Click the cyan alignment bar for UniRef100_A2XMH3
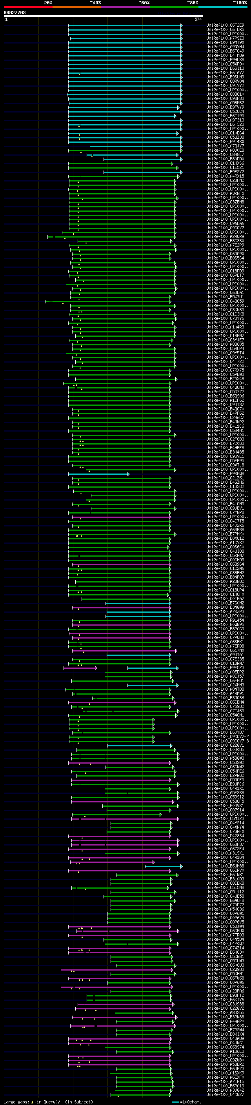The height and width of the screenshot is (1105, 251). 153,685
